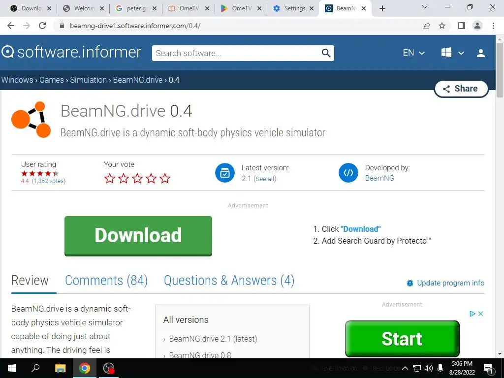The height and width of the screenshot is (378, 504).
Task: Click the BeamNG.drive orange logo
Action: tap(31, 120)
